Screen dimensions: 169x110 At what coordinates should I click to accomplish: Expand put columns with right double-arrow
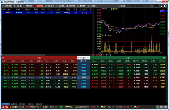(164, 61)
